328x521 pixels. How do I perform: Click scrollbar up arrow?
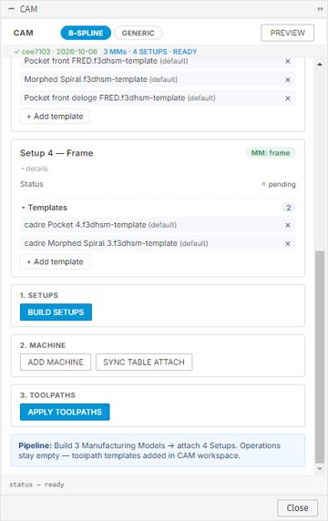(320, 64)
